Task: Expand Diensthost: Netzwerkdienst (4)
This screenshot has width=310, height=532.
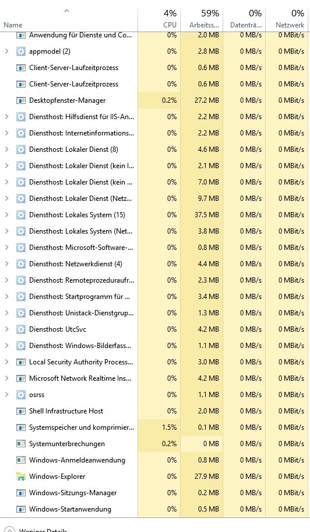Action: pyautogui.click(x=6, y=263)
